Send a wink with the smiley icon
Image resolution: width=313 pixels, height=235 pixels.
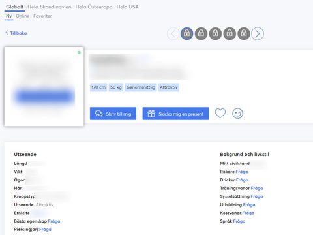coord(237,114)
